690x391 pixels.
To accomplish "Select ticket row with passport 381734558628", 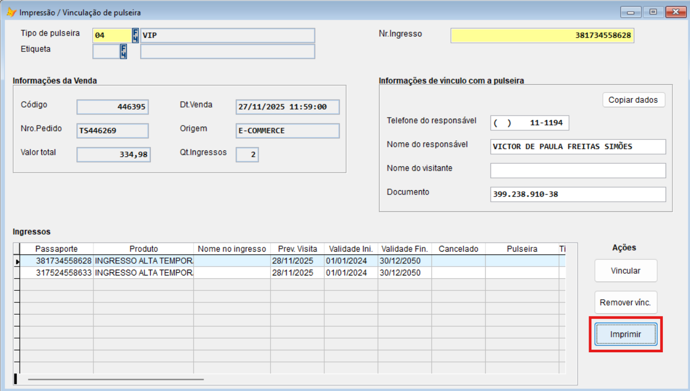I will pyautogui.click(x=64, y=261).
